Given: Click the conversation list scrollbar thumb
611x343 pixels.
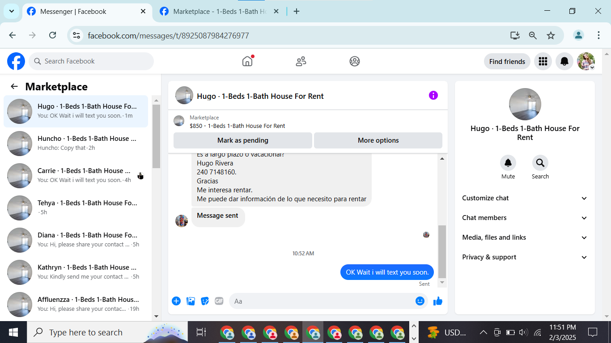Looking at the screenshot, I should tap(156, 136).
